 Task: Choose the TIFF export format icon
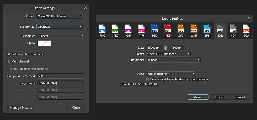tap(141, 29)
